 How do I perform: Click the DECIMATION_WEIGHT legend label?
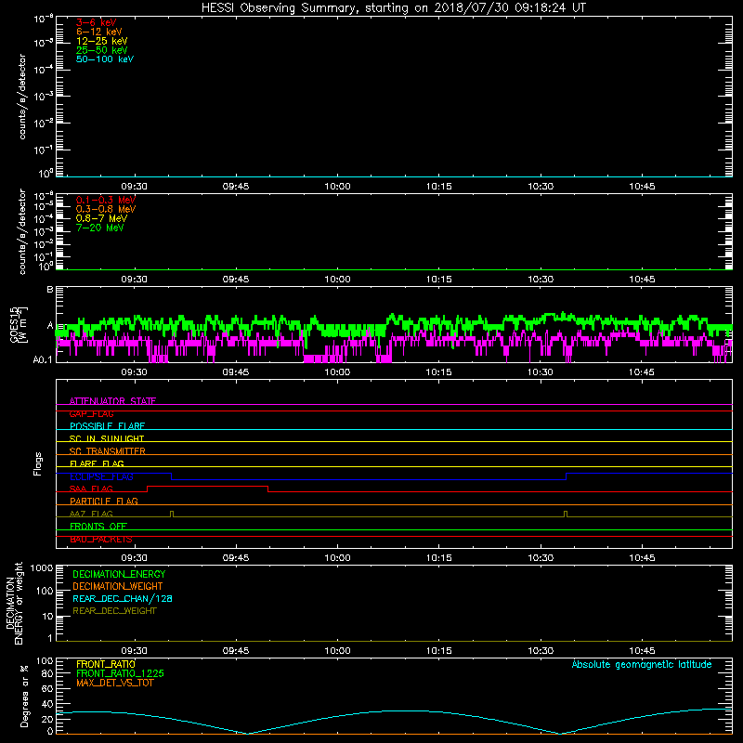click(x=118, y=586)
